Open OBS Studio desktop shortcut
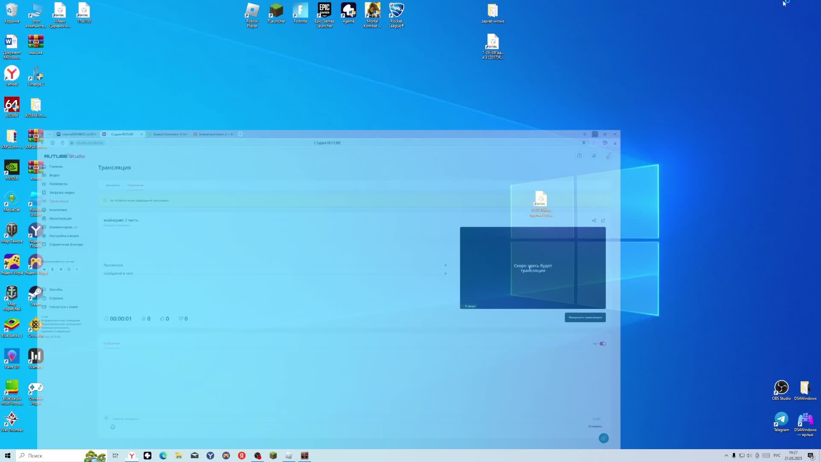This screenshot has width=821, height=462. (781, 388)
